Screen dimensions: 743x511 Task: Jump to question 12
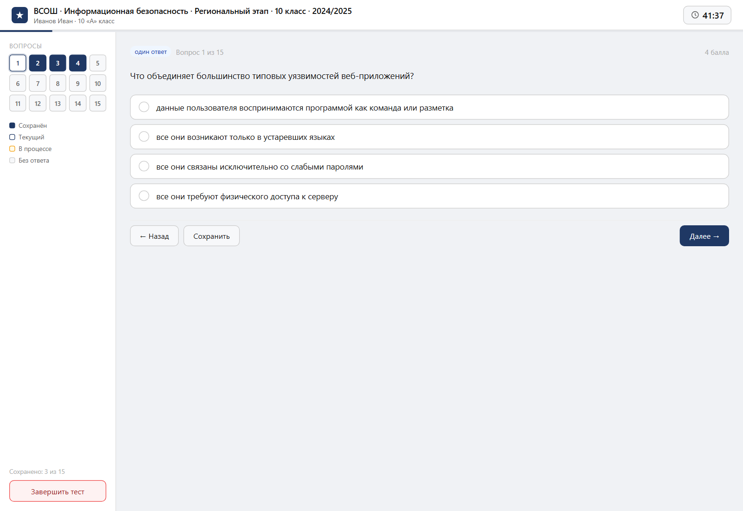point(38,104)
